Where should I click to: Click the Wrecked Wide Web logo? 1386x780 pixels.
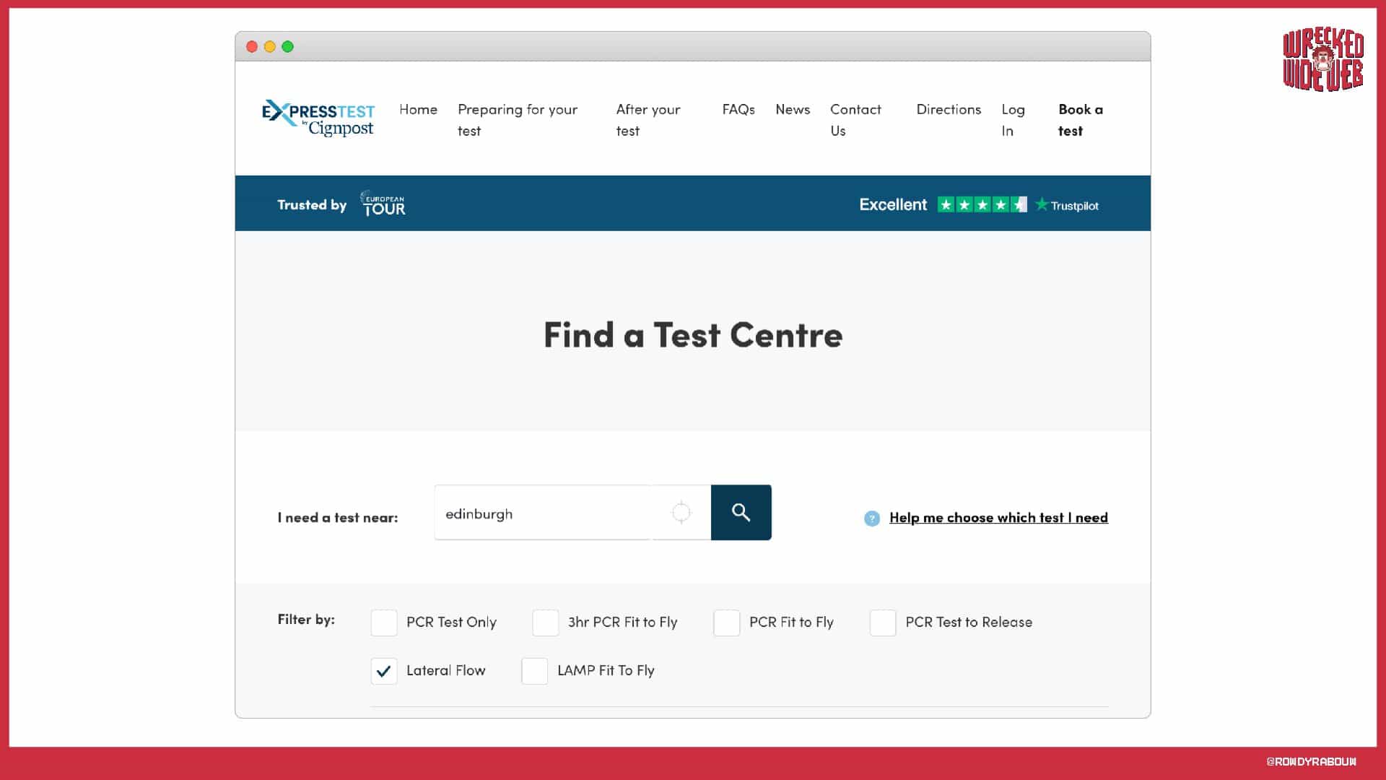point(1322,60)
